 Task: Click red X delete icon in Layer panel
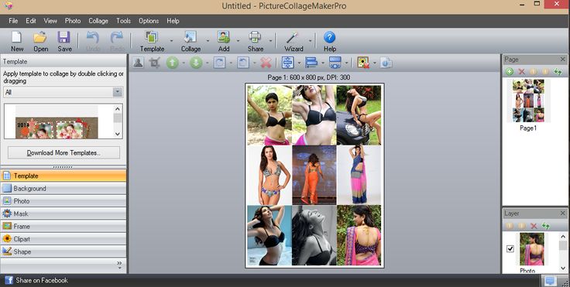[x=534, y=226]
